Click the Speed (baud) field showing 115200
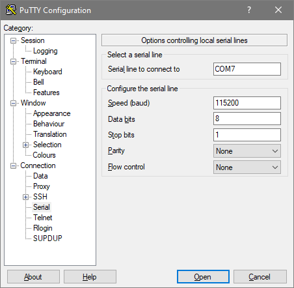Screen dimensions: 294x288 point(247,103)
